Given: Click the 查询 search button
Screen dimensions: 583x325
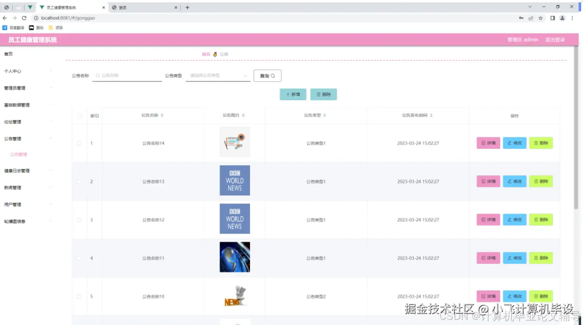Looking at the screenshot, I should coord(267,76).
